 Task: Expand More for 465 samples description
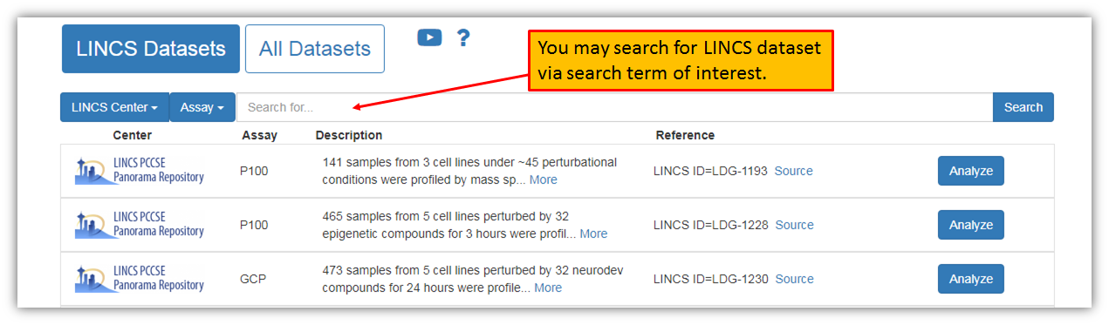593,234
